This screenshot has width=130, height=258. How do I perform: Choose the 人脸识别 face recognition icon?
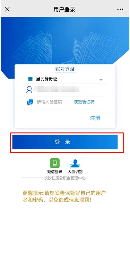75,163
